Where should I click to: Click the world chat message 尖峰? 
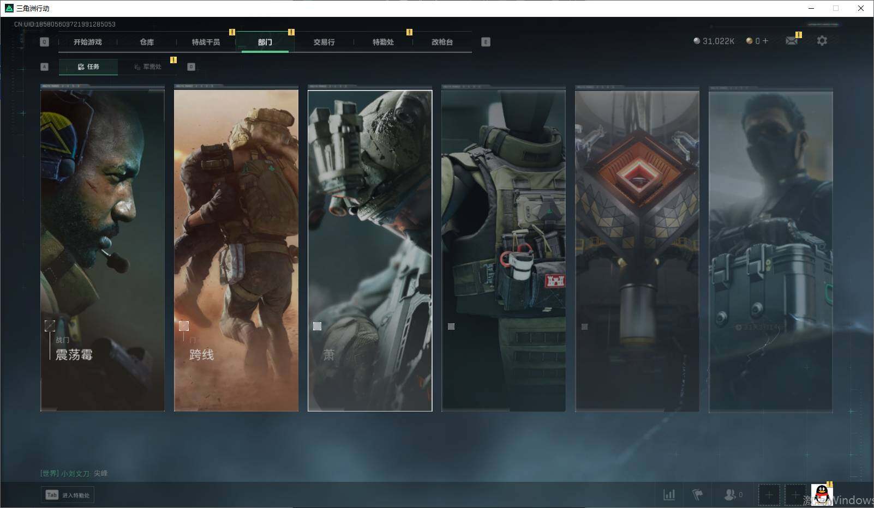pos(100,473)
